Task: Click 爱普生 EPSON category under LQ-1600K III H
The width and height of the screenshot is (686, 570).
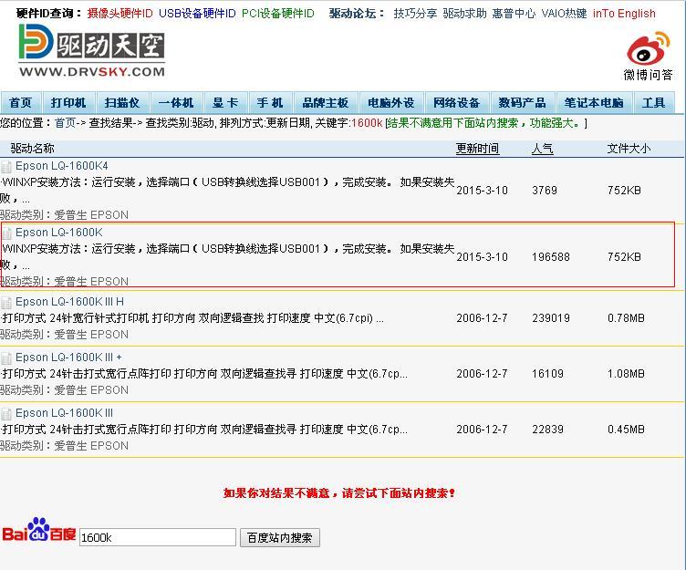Action: (x=91, y=335)
